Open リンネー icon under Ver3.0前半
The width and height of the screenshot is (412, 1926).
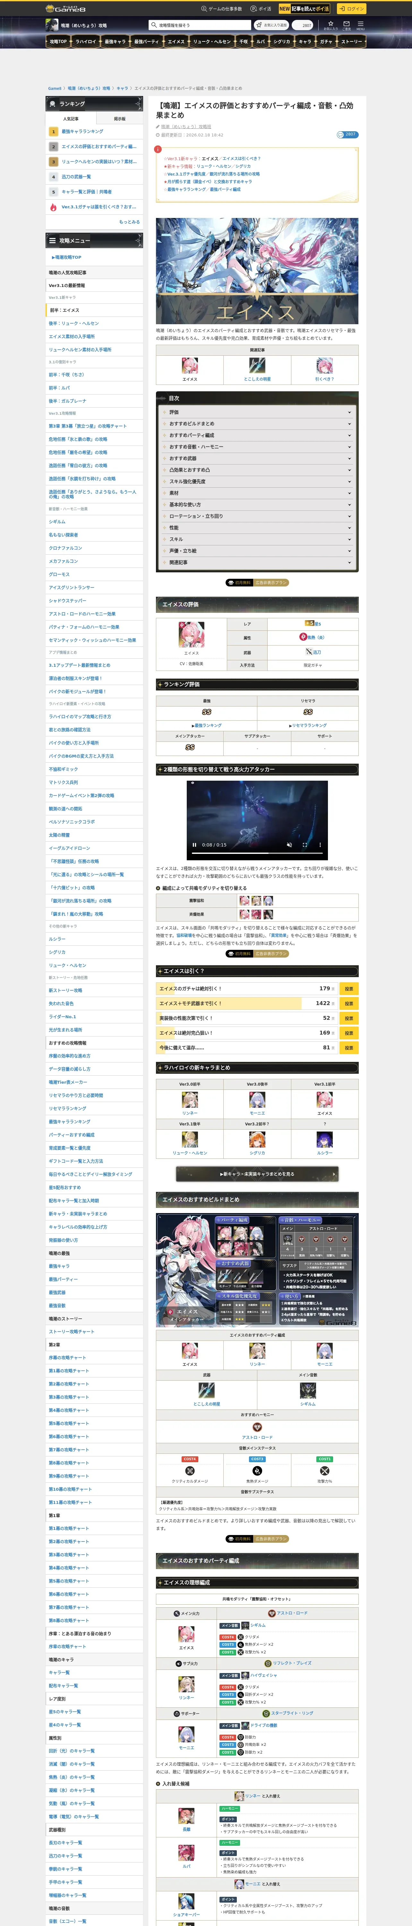(190, 1099)
